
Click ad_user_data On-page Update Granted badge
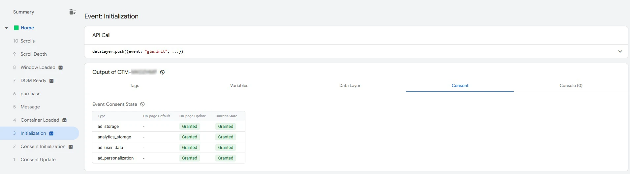(190, 147)
